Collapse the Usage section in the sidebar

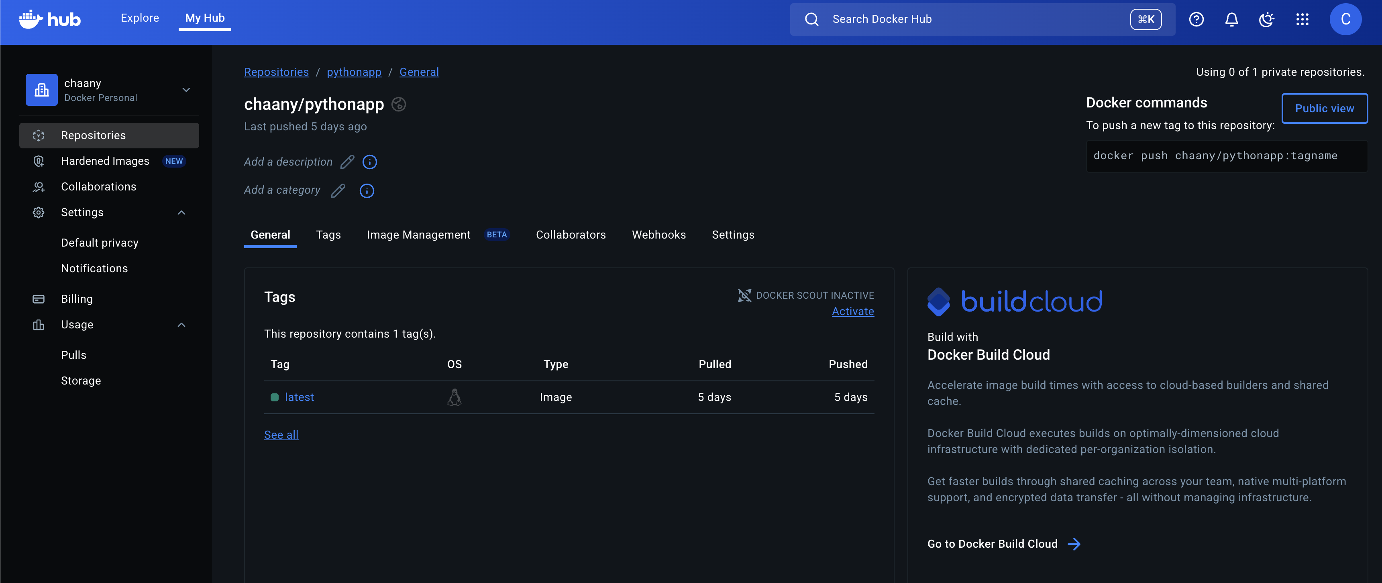click(181, 325)
